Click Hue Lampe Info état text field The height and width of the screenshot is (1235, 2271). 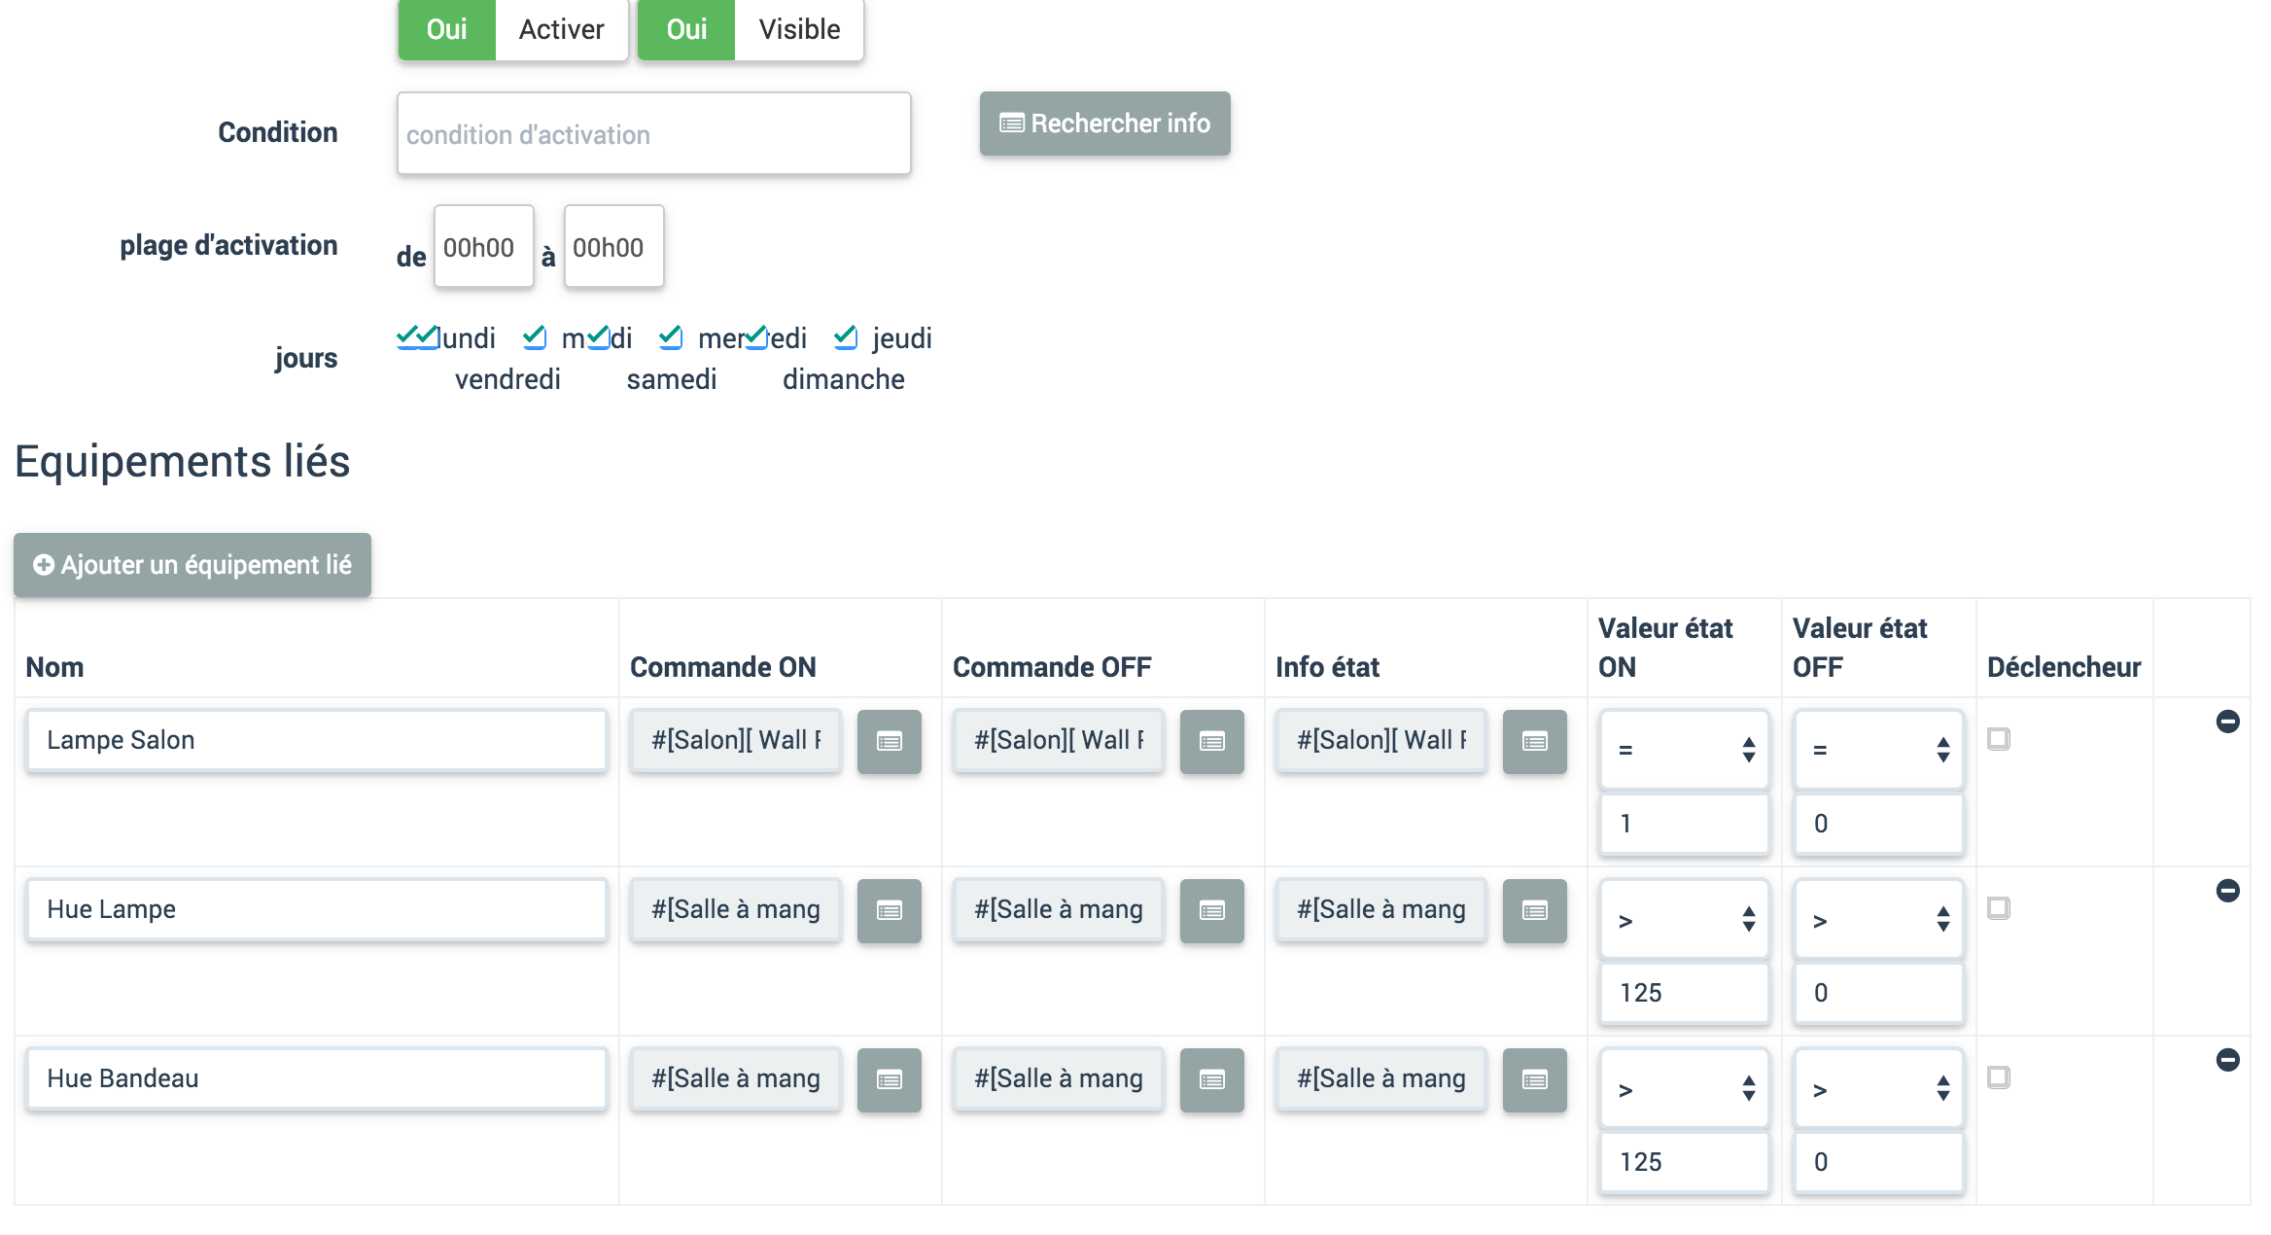pyautogui.click(x=1381, y=910)
